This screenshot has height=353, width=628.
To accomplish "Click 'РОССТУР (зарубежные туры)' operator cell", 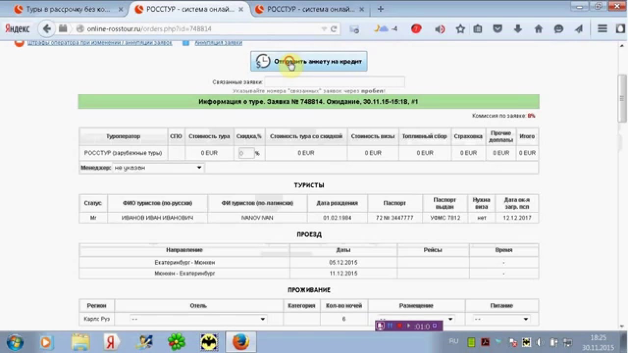I will [123, 153].
